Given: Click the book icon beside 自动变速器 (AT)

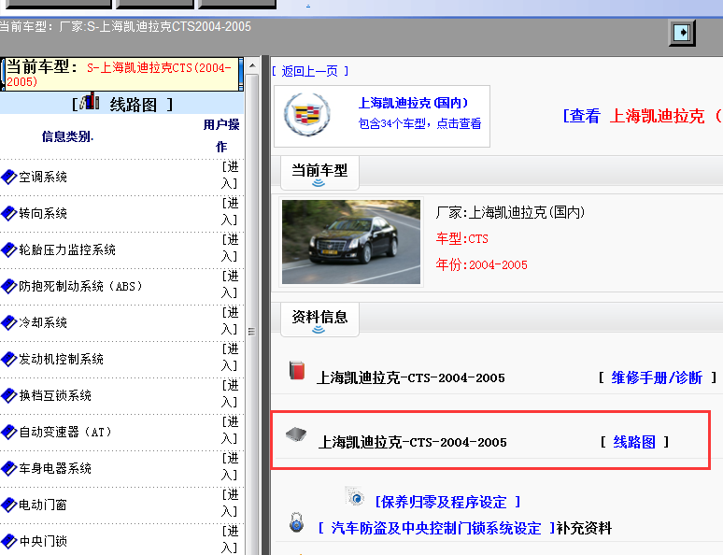Looking at the screenshot, I should click(8, 432).
